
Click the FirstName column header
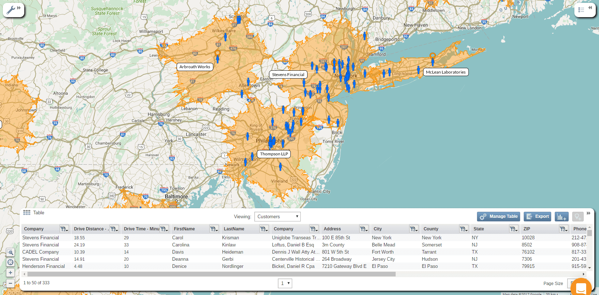pos(184,229)
